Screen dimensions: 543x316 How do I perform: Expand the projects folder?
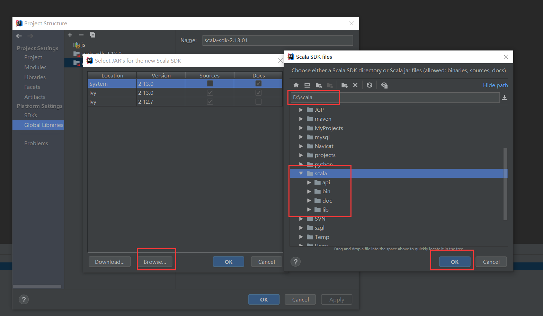(x=301, y=155)
